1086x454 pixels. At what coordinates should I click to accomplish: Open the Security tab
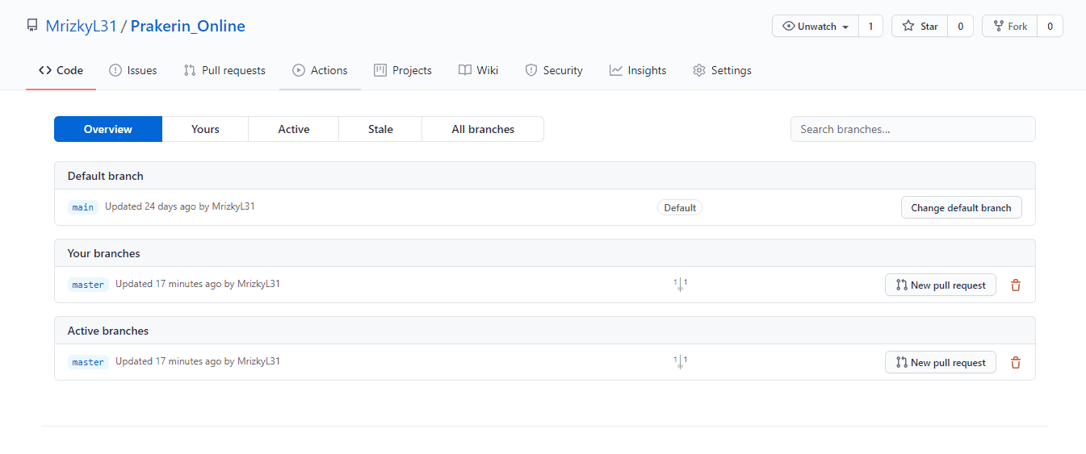click(x=554, y=70)
